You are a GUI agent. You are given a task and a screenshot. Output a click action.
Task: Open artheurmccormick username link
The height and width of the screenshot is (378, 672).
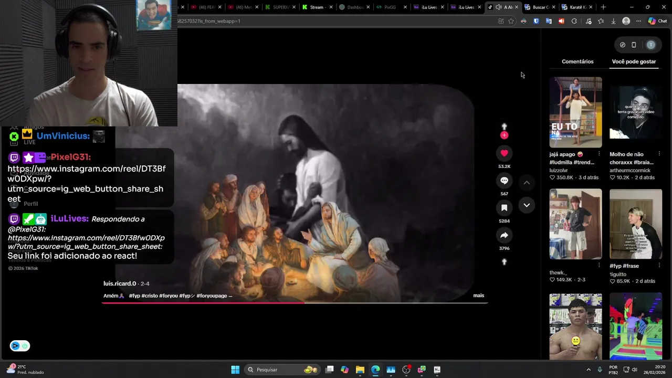tap(630, 171)
